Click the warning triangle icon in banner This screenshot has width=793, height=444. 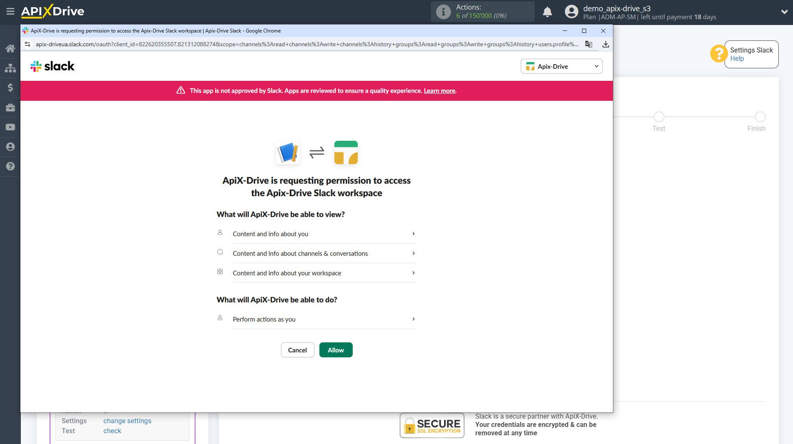(181, 90)
